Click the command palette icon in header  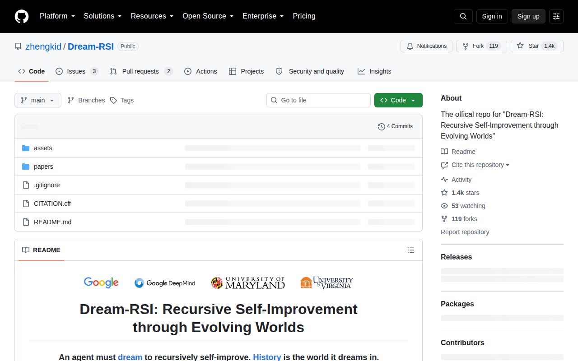(556, 16)
